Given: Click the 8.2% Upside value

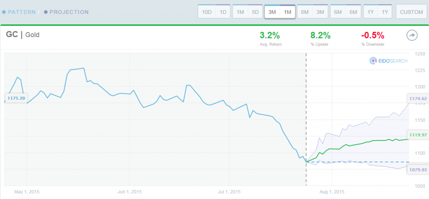Looking at the screenshot, I should click(x=320, y=35).
